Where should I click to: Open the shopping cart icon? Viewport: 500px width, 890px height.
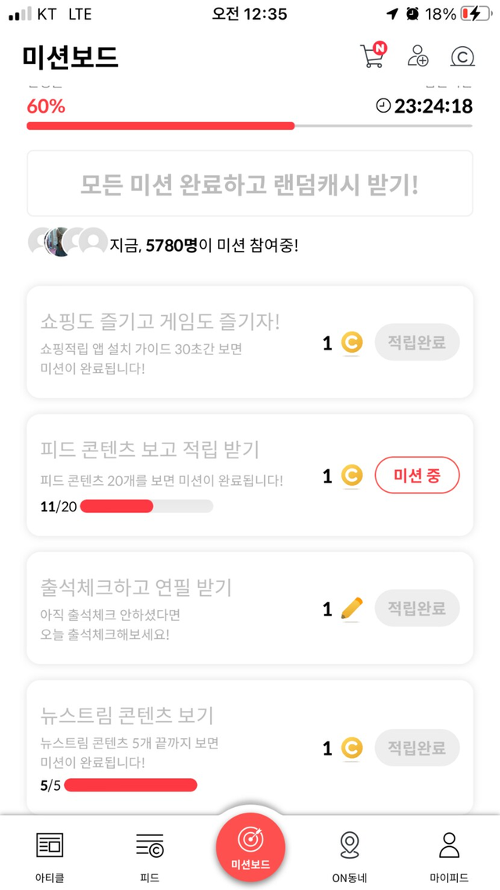(x=373, y=56)
